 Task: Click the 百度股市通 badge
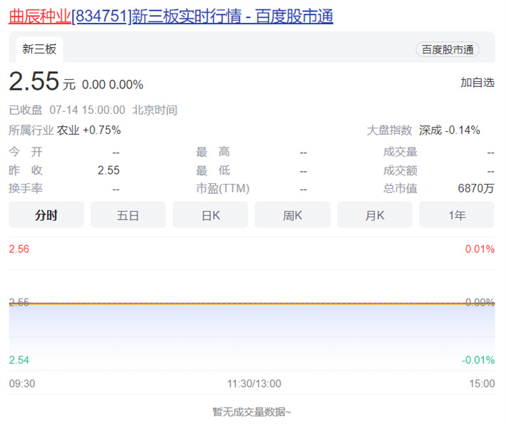pyautogui.click(x=448, y=49)
